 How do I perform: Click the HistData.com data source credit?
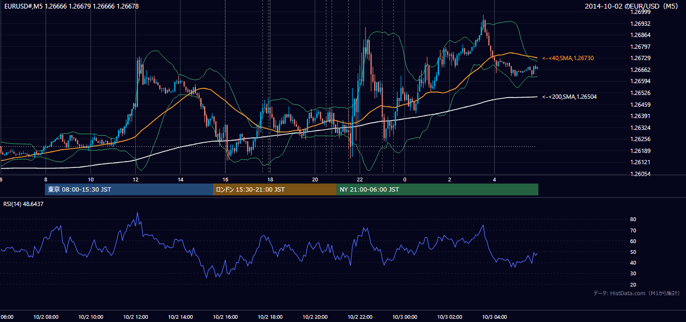point(637,293)
